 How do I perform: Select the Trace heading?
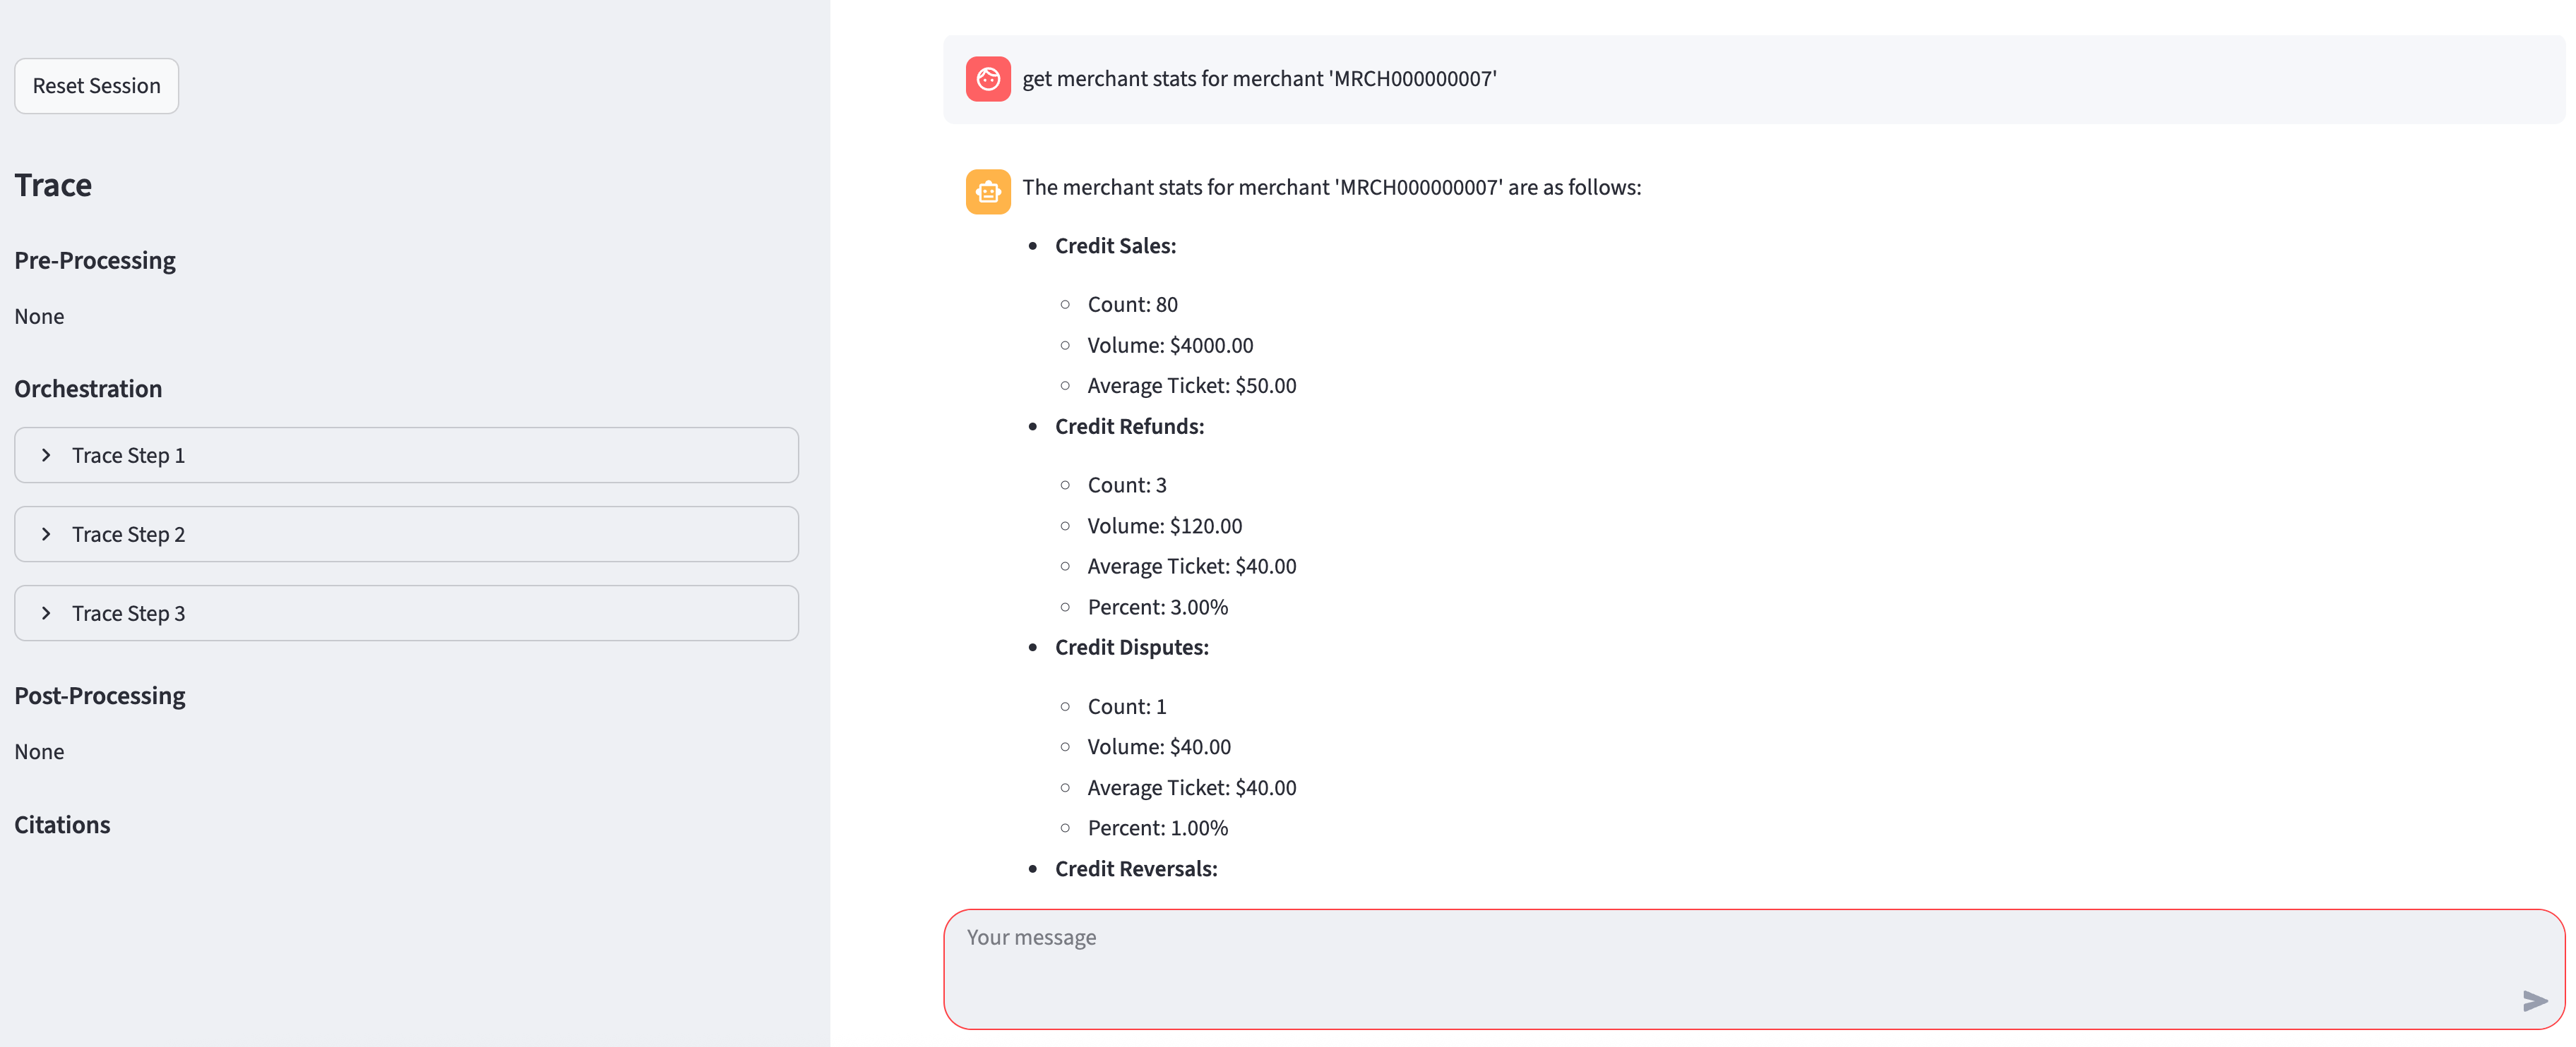click(x=53, y=185)
